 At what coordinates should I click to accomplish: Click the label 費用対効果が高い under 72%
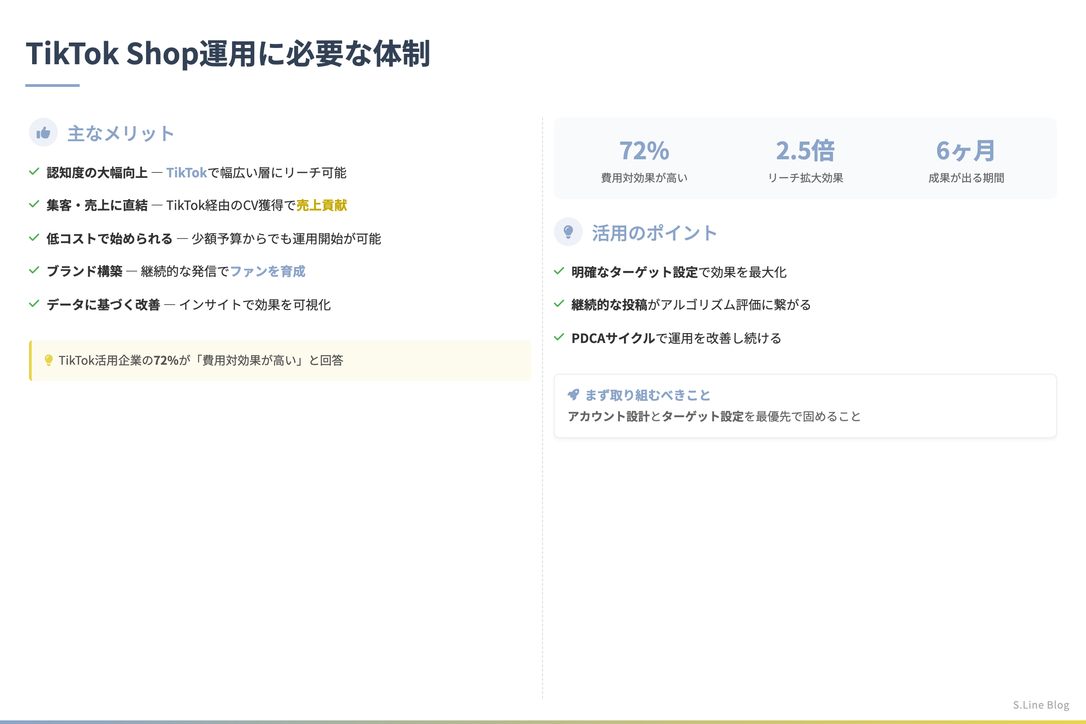pos(644,178)
